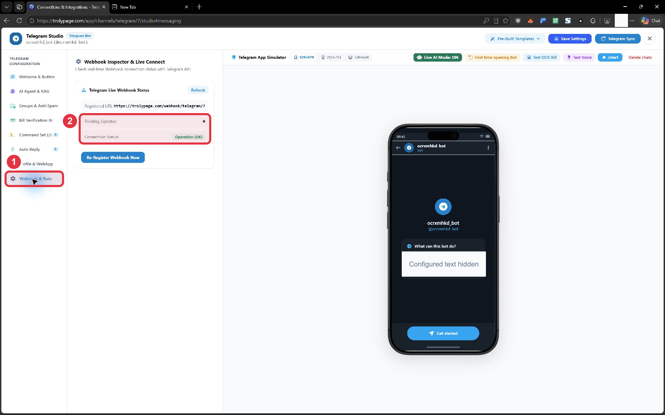This screenshot has height=415, width=665.
Task: Switch to New Tab browser tab
Action: [151, 7]
